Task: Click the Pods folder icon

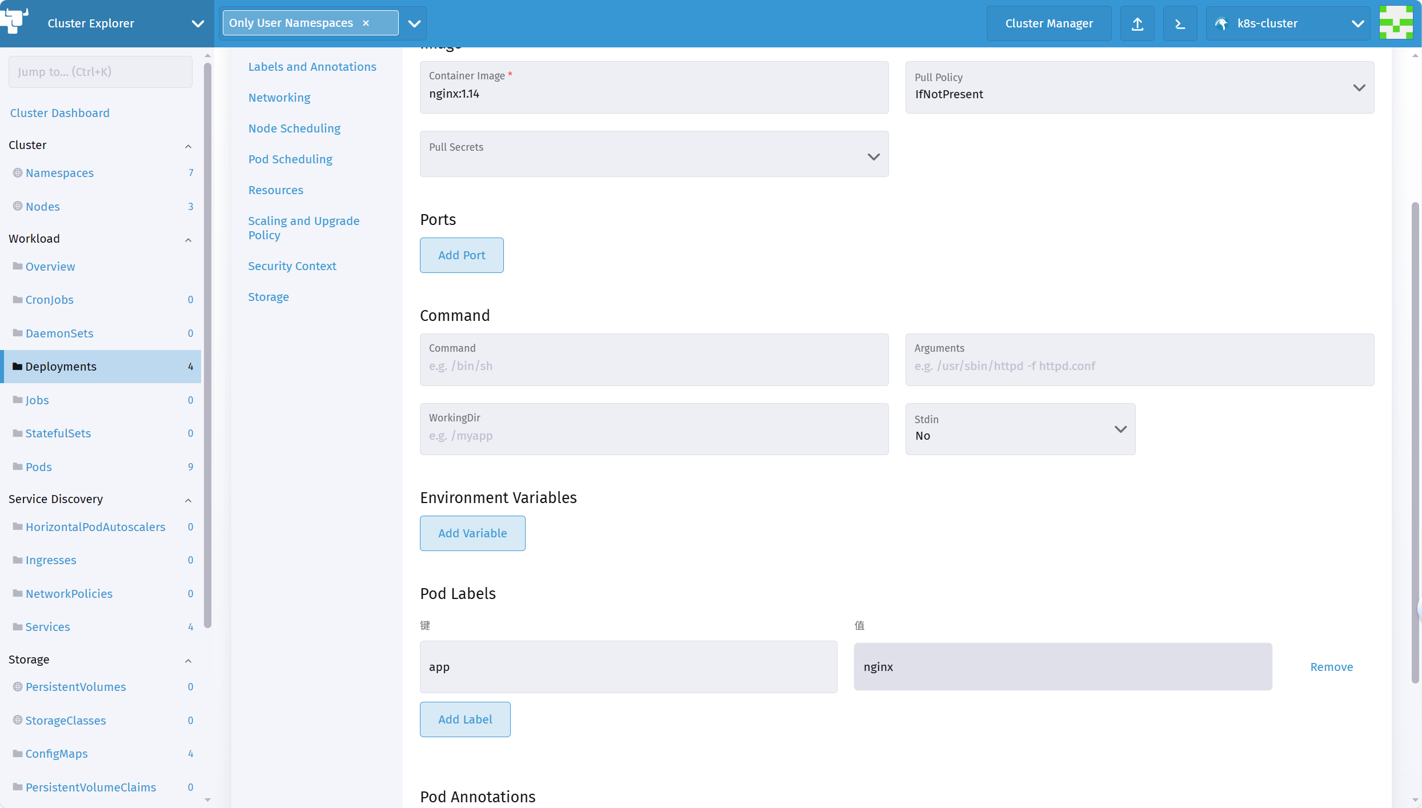Action: 18,467
